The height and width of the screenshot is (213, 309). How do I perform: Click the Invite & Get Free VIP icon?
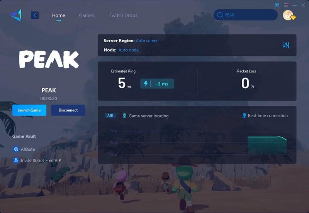pyautogui.click(x=16, y=160)
